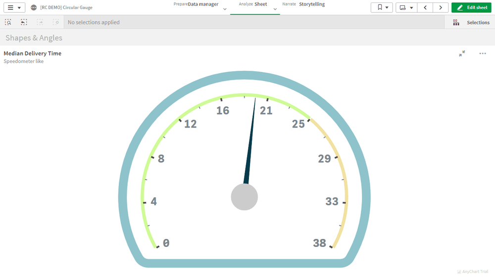The width and height of the screenshot is (495, 278).
Task: Exit full screen of the gauge chart
Action: (x=462, y=53)
